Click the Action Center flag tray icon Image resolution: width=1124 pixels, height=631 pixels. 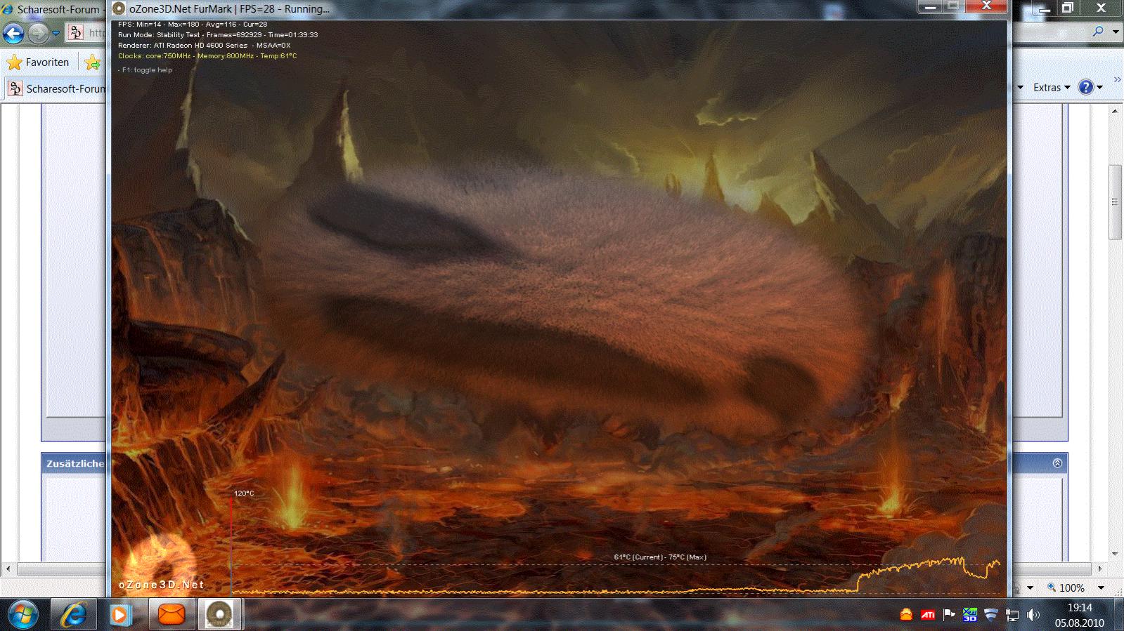click(949, 616)
